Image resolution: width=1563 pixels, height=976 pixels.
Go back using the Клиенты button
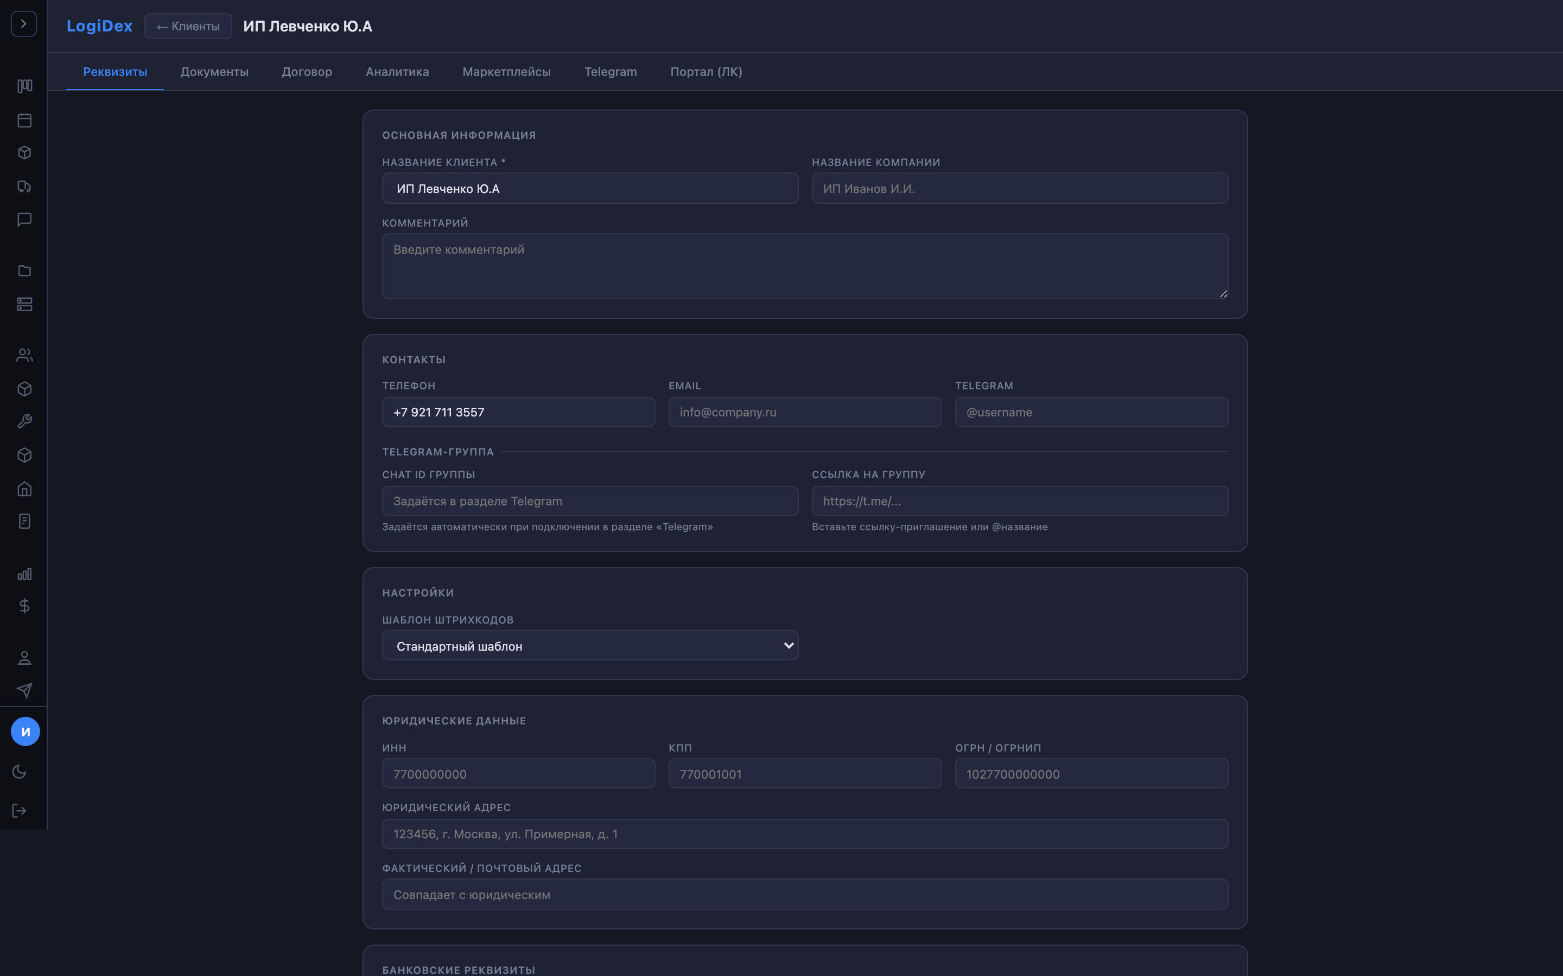(188, 27)
